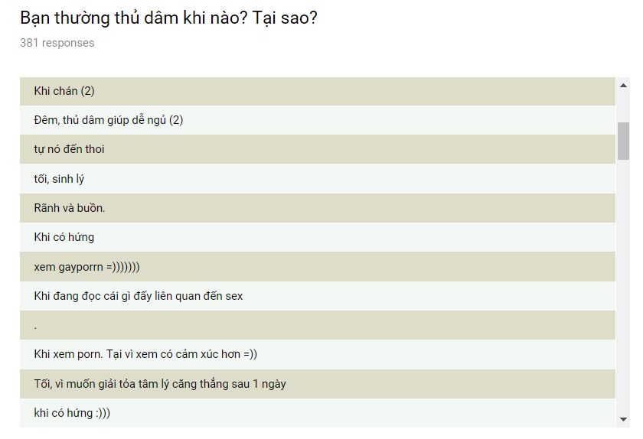Screen dimensions: 643x439
Task: Select the 'Rãnh và buồn.' response row
Action: coord(318,208)
